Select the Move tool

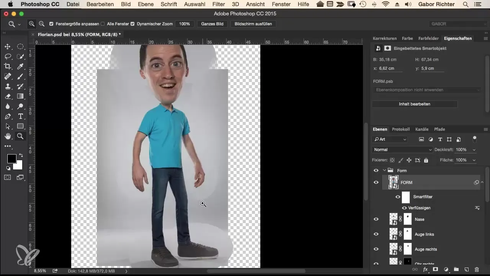[8, 47]
